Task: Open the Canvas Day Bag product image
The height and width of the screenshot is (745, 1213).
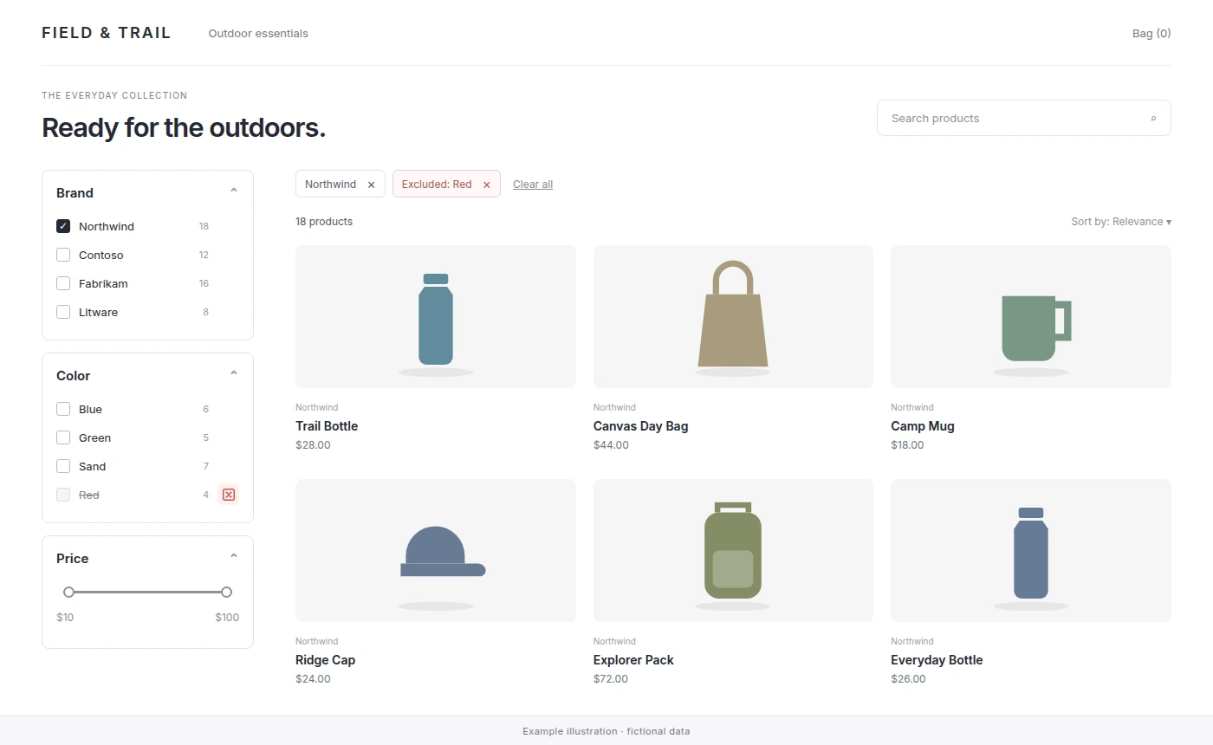Action: click(733, 316)
